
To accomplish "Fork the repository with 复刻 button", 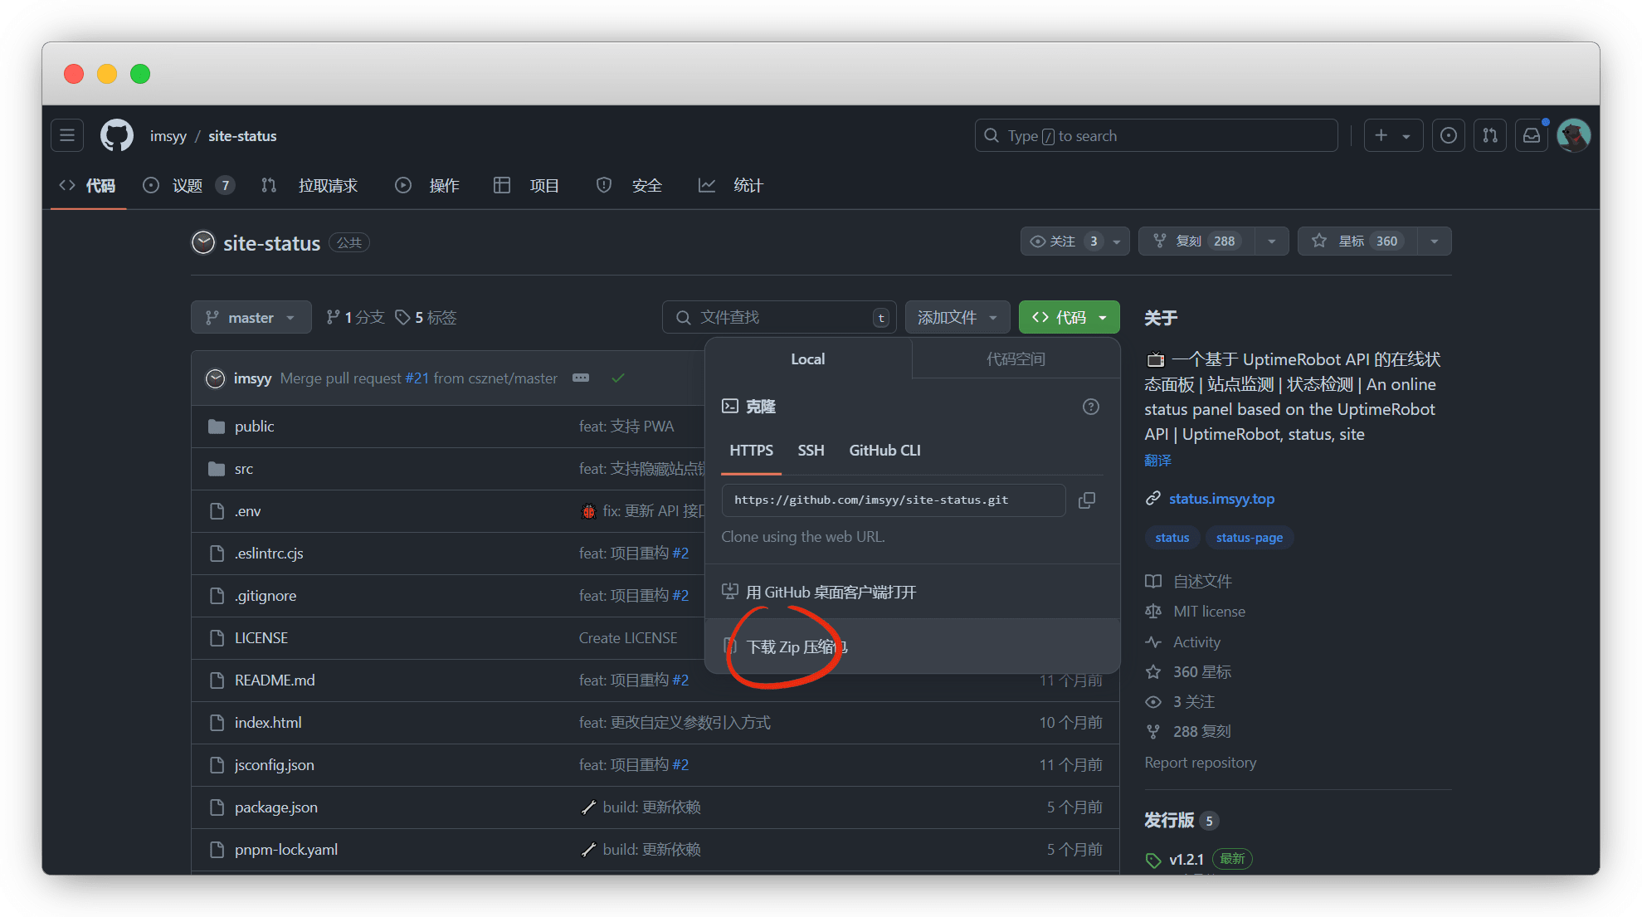I will (1196, 241).
